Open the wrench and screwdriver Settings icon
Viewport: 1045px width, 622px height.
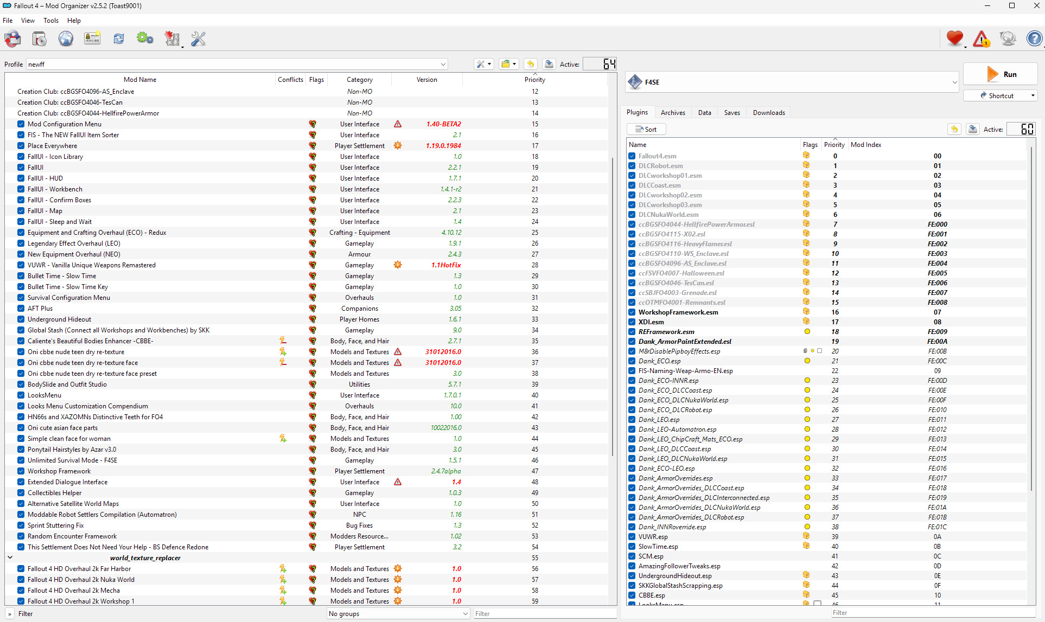coord(199,39)
